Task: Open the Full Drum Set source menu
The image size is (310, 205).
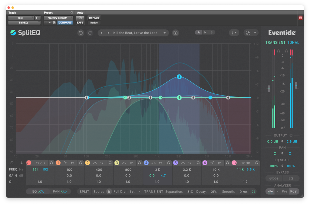Action: 127,192
